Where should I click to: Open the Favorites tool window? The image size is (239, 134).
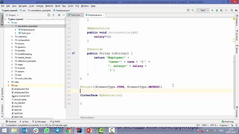pyautogui.click(x=2, y=94)
